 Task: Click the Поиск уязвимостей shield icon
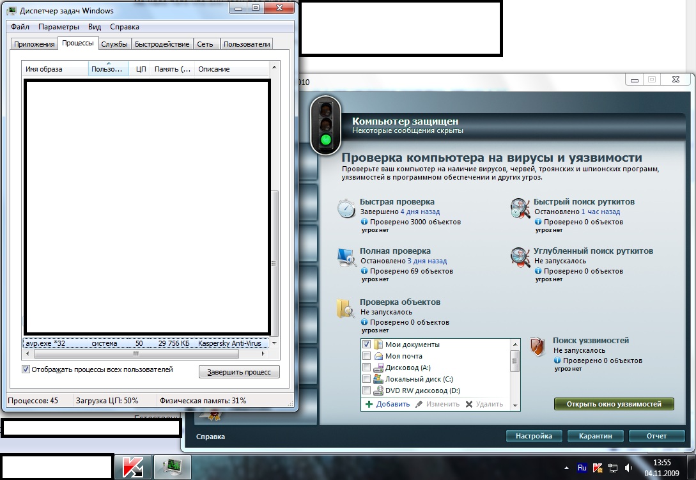[x=537, y=346]
